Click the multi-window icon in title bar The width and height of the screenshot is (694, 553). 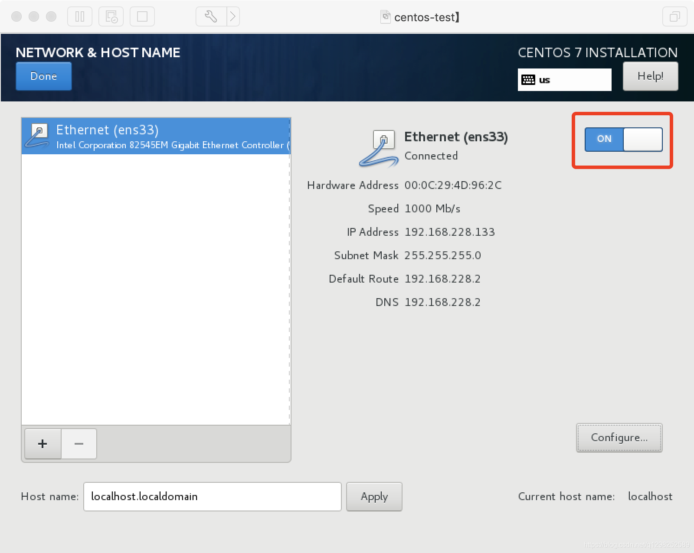(674, 17)
